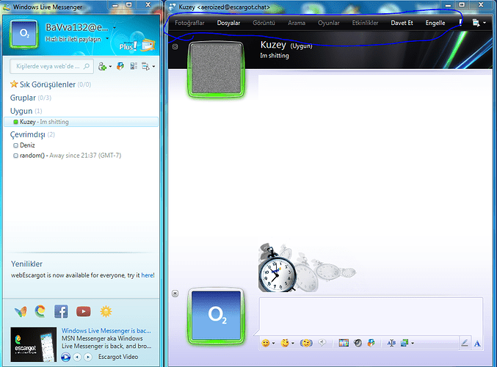The image size is (497, 367).
Task: Click the search magnifier in contacts search box
Action: tap(86, 66)
